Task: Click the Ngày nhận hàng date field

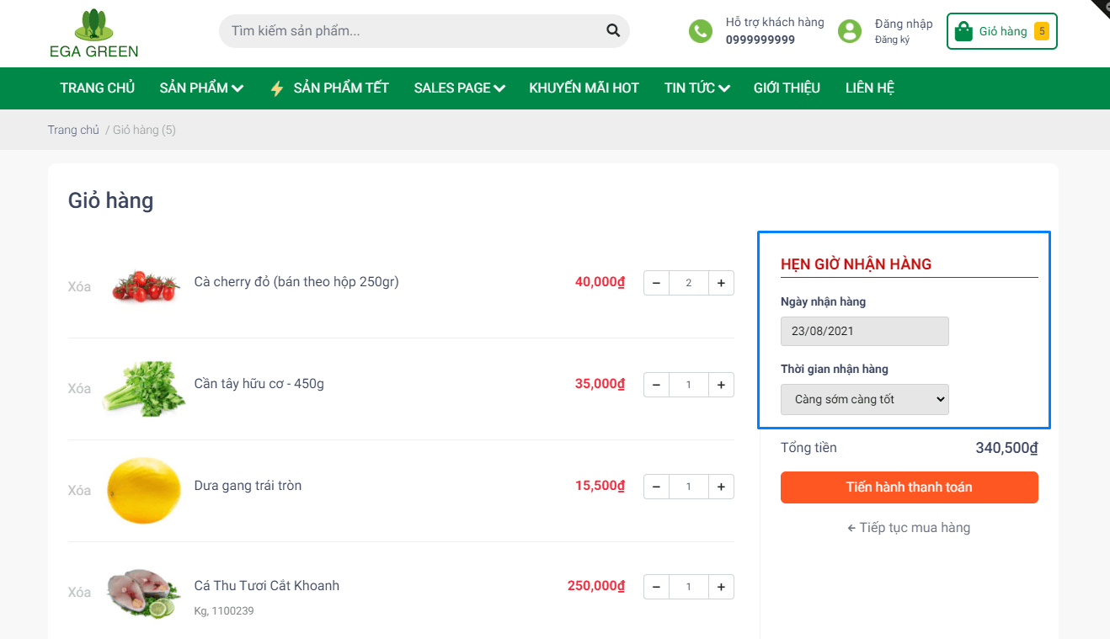Action: point(864,331)
